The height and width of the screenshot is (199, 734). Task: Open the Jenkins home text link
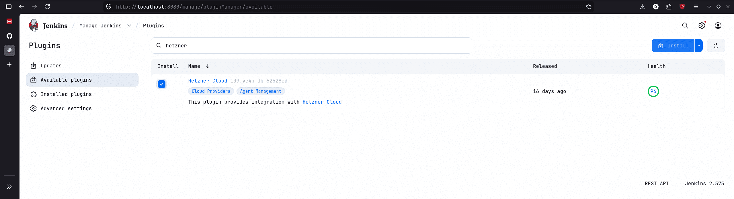55,26
